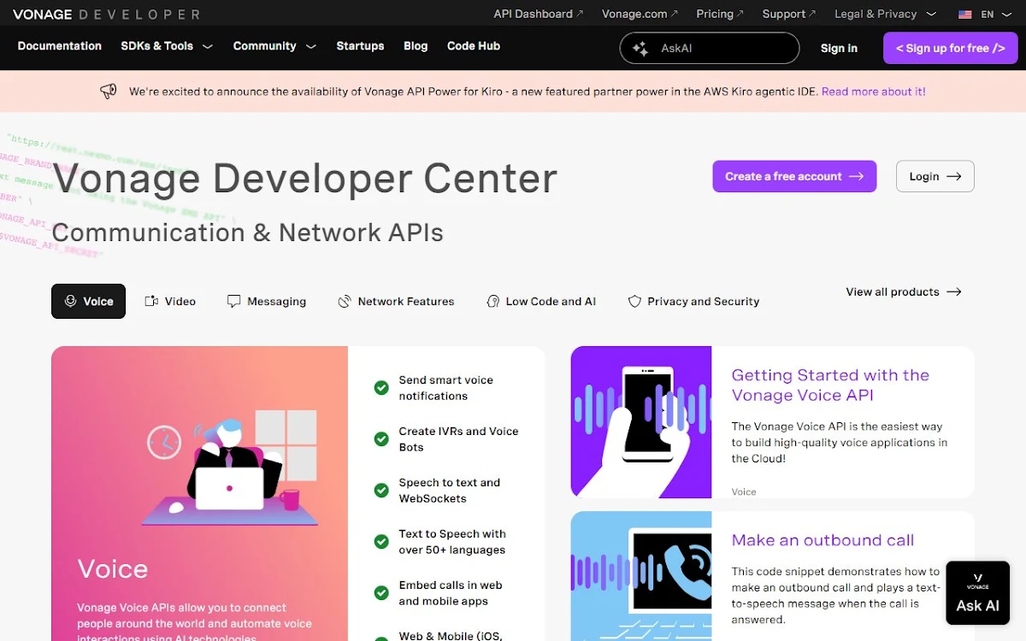This screenshot has height=641, width=1026.
Task: Click inside the AskAI search field
Action: click(710, 49)
